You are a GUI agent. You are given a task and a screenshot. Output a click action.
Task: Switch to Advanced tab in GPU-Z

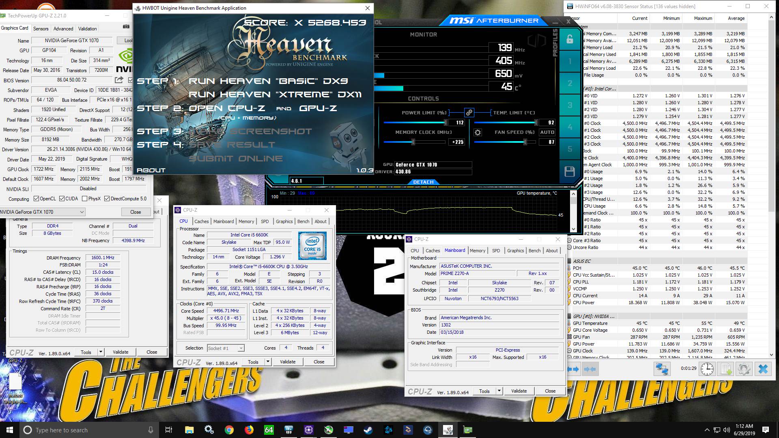click(x=63, y=29)
